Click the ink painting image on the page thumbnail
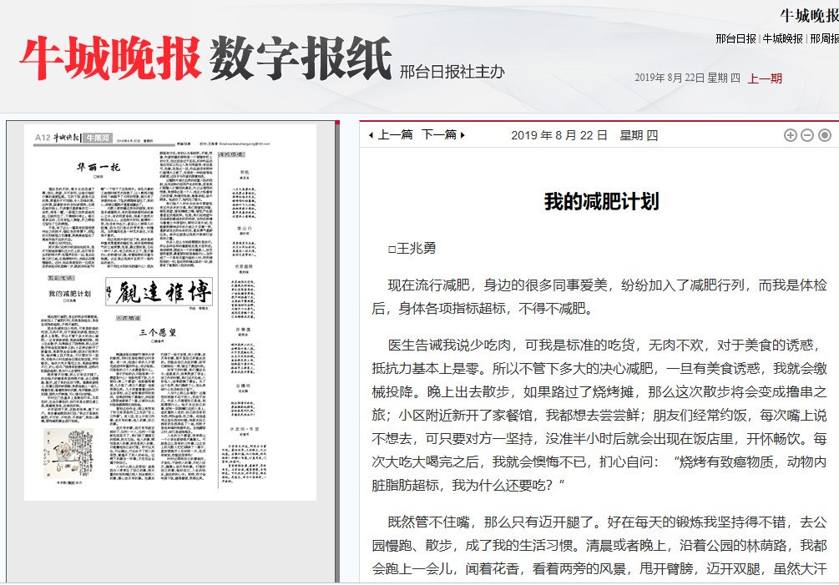The width and height of the screenshot is (839, 585). click(68, 453)
